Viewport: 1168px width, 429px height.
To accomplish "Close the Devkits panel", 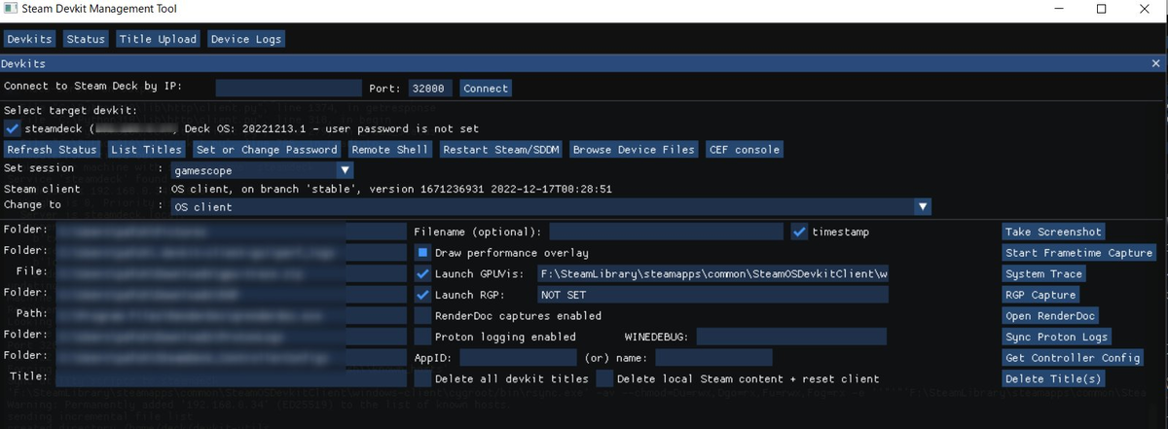I will (x=1156, y=62).
